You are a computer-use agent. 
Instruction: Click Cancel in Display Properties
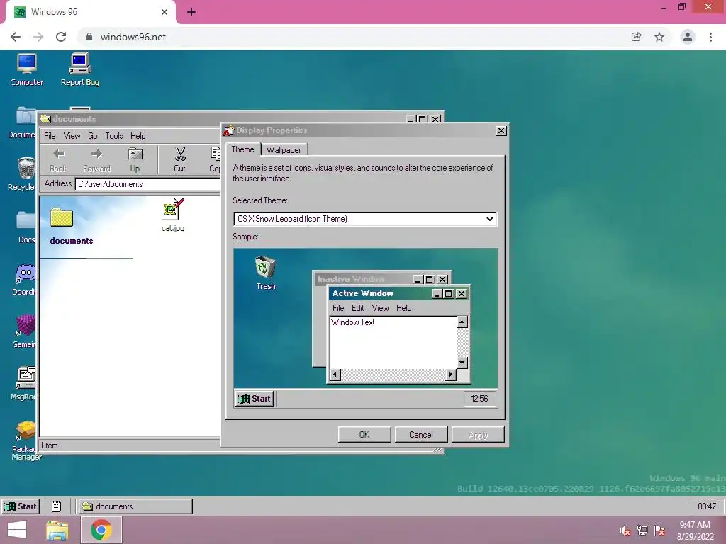click(421, 435)
